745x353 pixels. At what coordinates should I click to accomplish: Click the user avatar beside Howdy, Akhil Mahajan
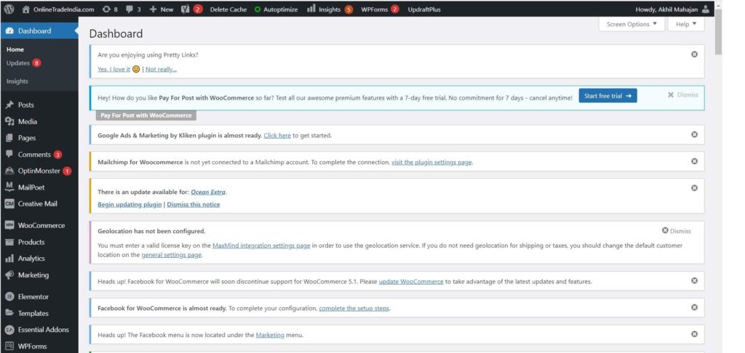pos(706,9)
